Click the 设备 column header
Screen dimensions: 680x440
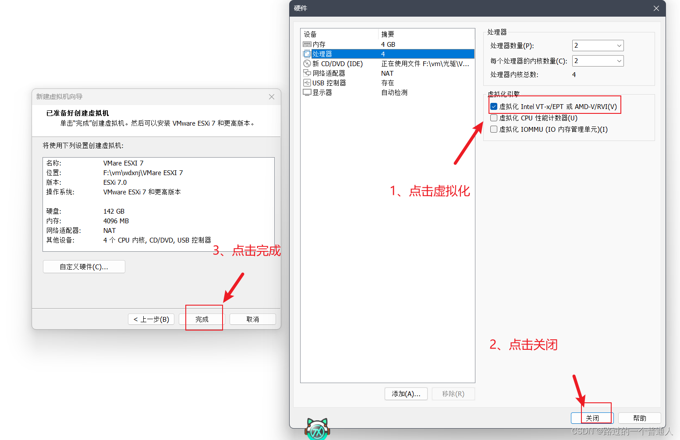point(340,34)
